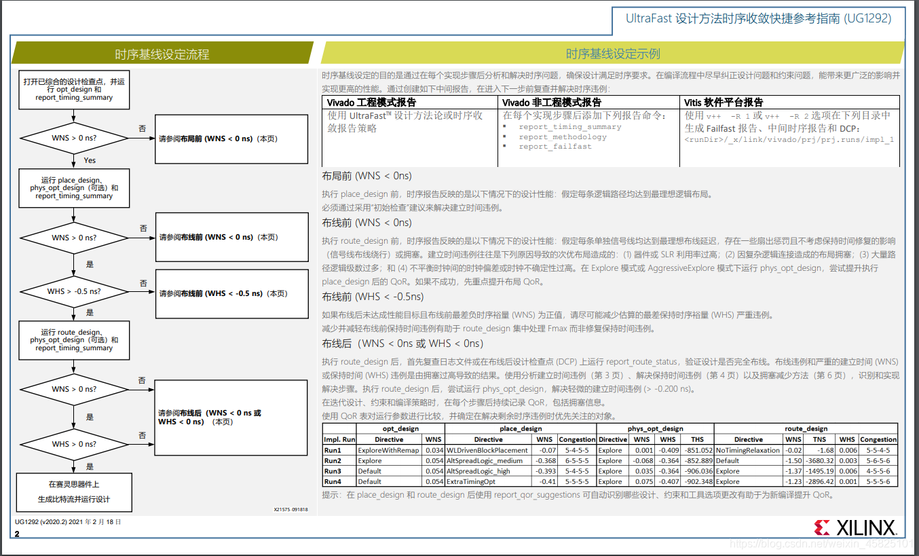Click the TNS column header

tap(820, 439)
